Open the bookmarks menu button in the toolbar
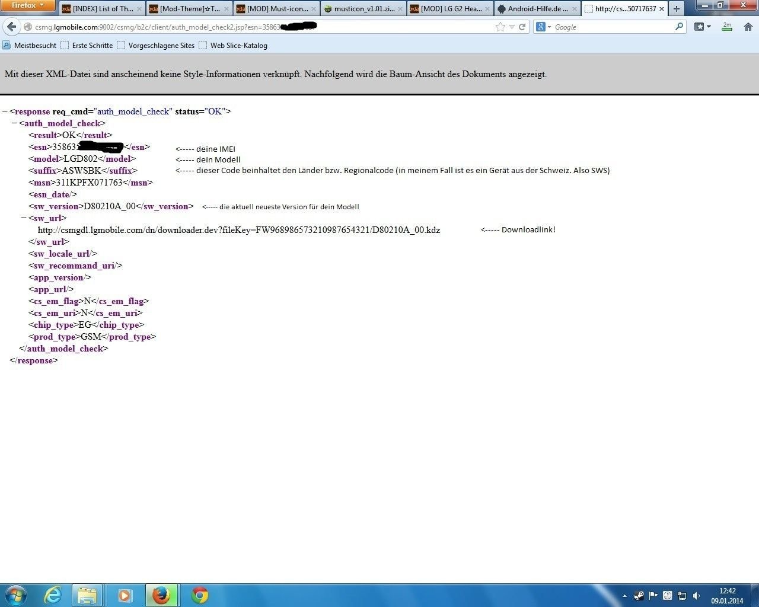This screenshot has width=759, height=607. [703, 27]
